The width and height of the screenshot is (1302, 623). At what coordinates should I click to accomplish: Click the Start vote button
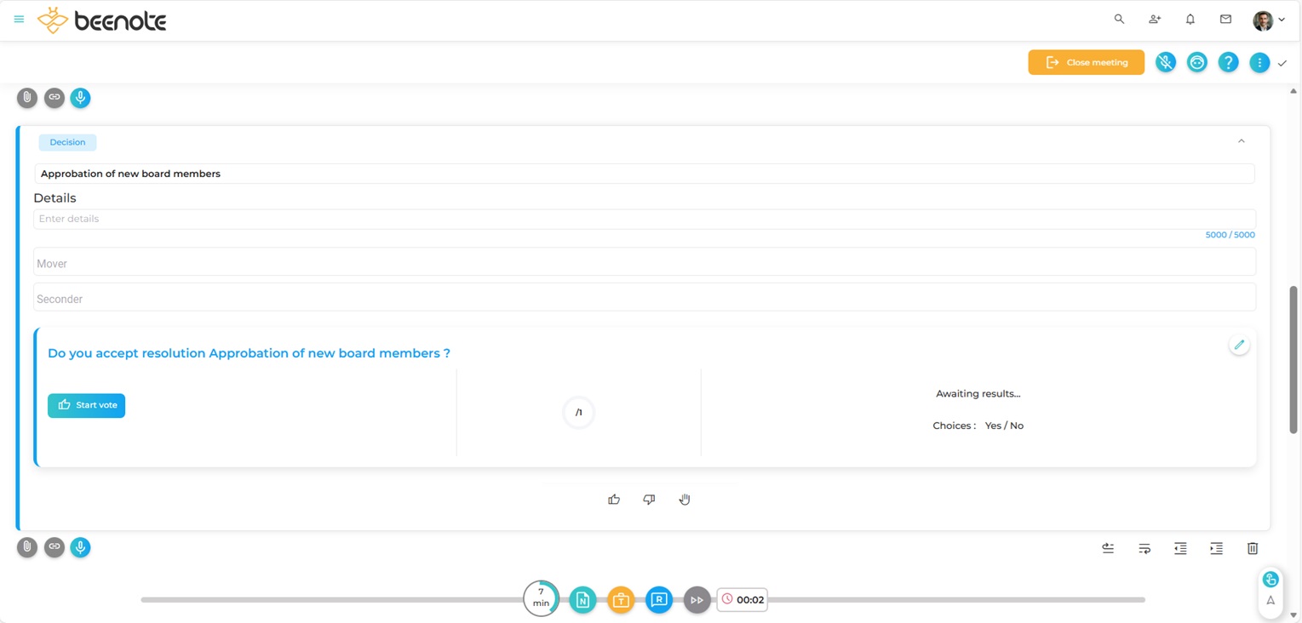[86, 405]
